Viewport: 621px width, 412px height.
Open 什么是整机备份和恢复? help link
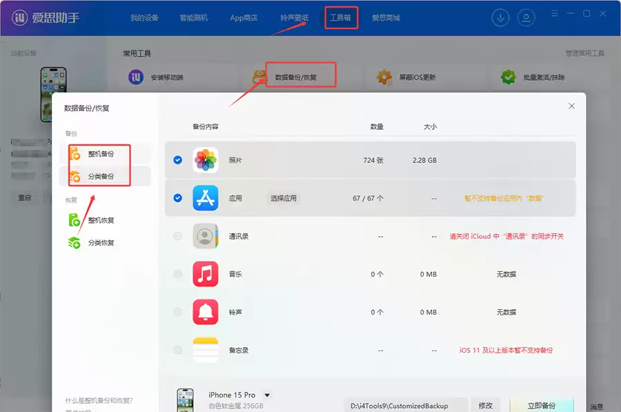point(99,400)
